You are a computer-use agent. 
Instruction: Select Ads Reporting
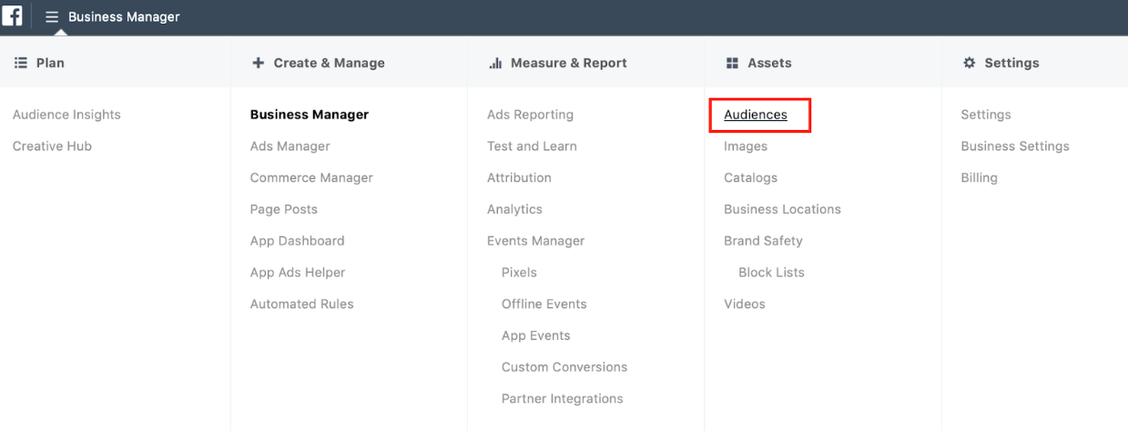click(x=530, y=115)
